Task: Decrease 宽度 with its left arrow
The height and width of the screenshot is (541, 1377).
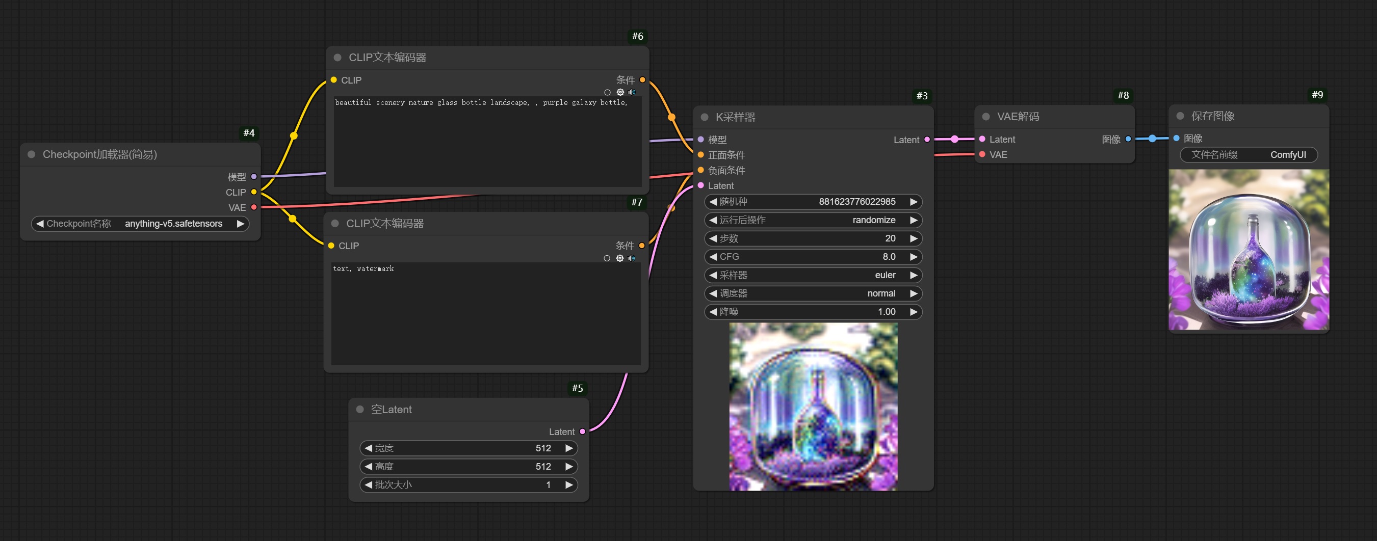Action: click(x=368, y=448)
